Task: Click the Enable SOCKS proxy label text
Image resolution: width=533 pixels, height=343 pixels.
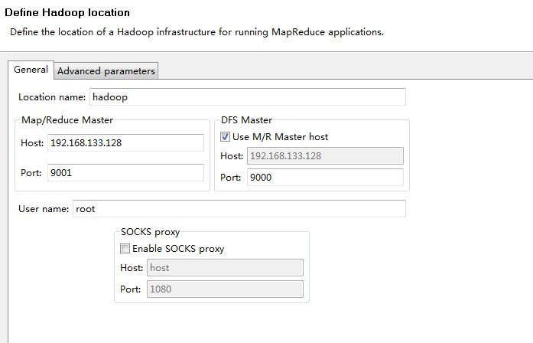Action: coord(178,249)
